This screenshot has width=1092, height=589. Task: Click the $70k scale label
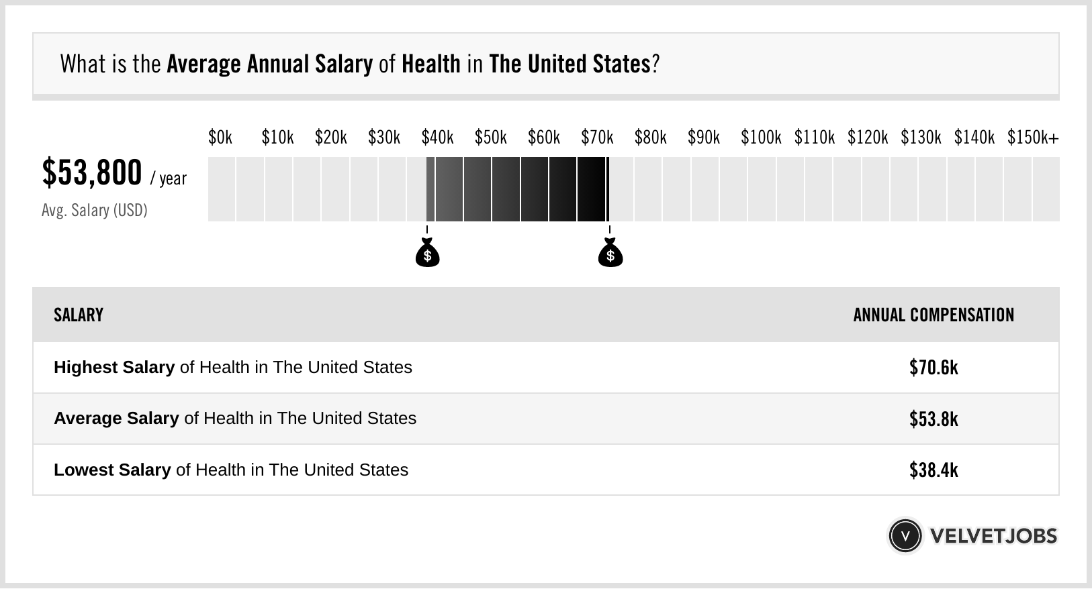(x=597, y=138)
